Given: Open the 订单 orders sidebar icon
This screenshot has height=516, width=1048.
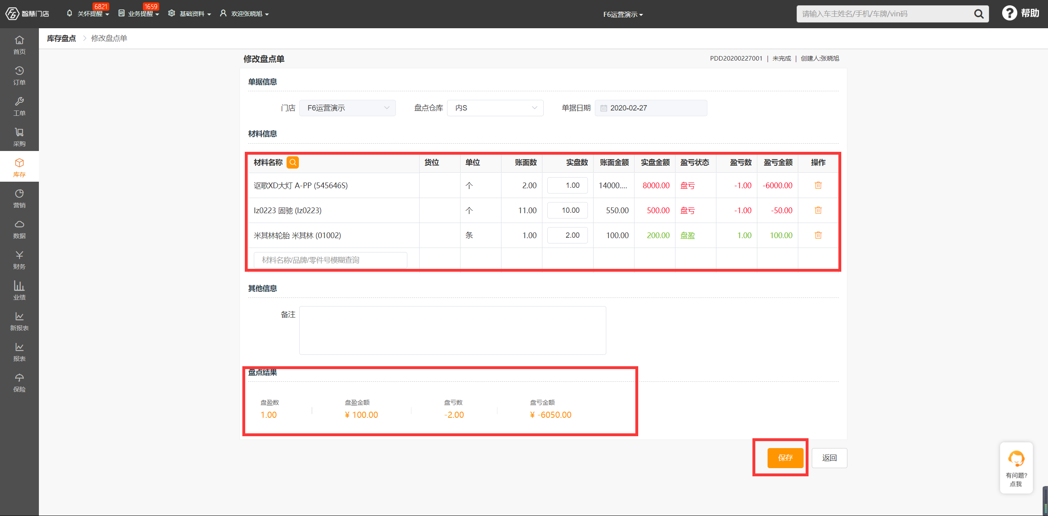Looking at the screenshot, I should coord(19,75).
